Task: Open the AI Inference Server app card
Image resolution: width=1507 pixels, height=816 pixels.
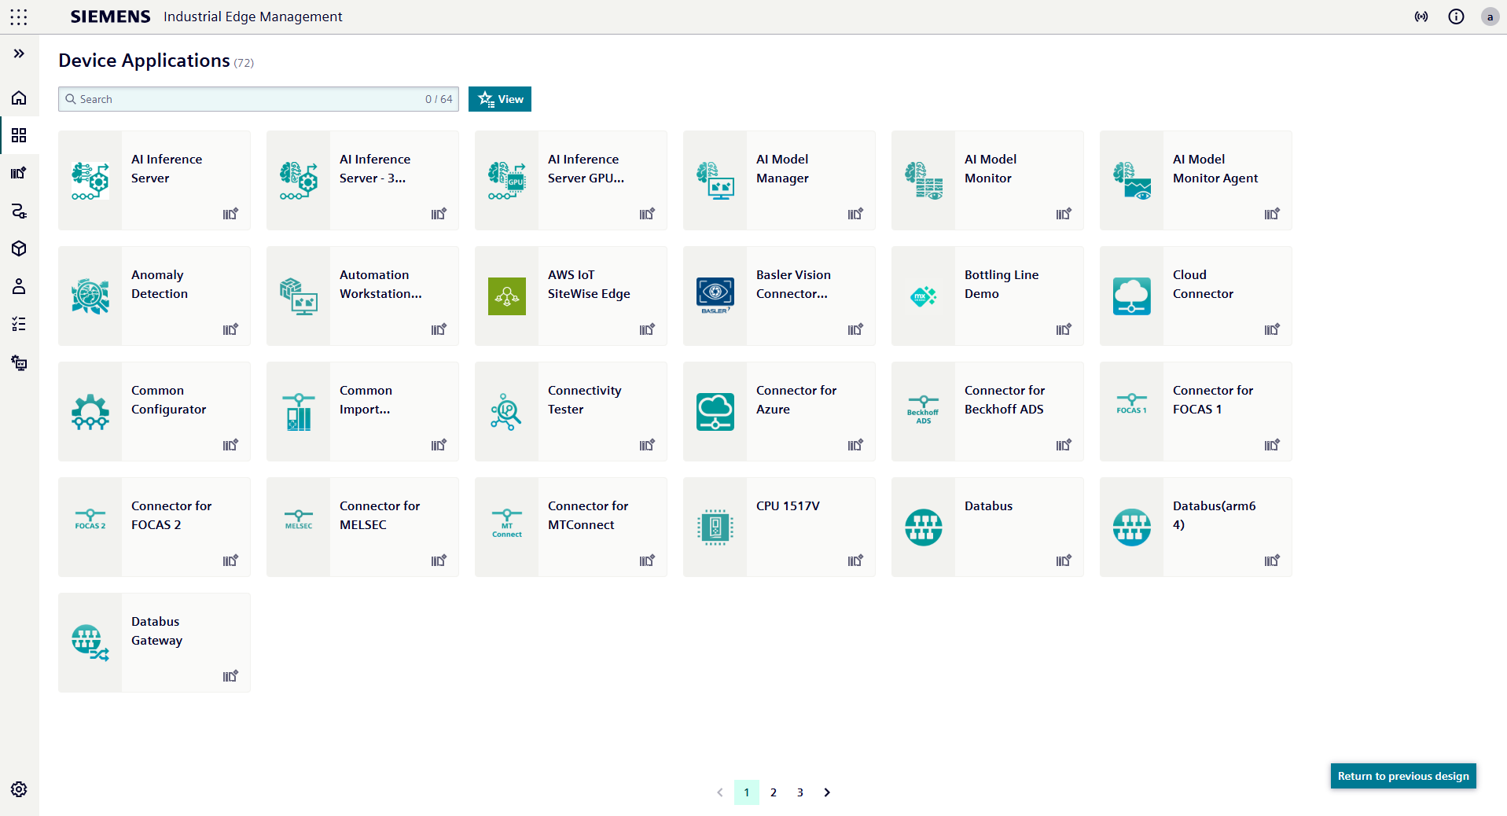Action: 154,180
